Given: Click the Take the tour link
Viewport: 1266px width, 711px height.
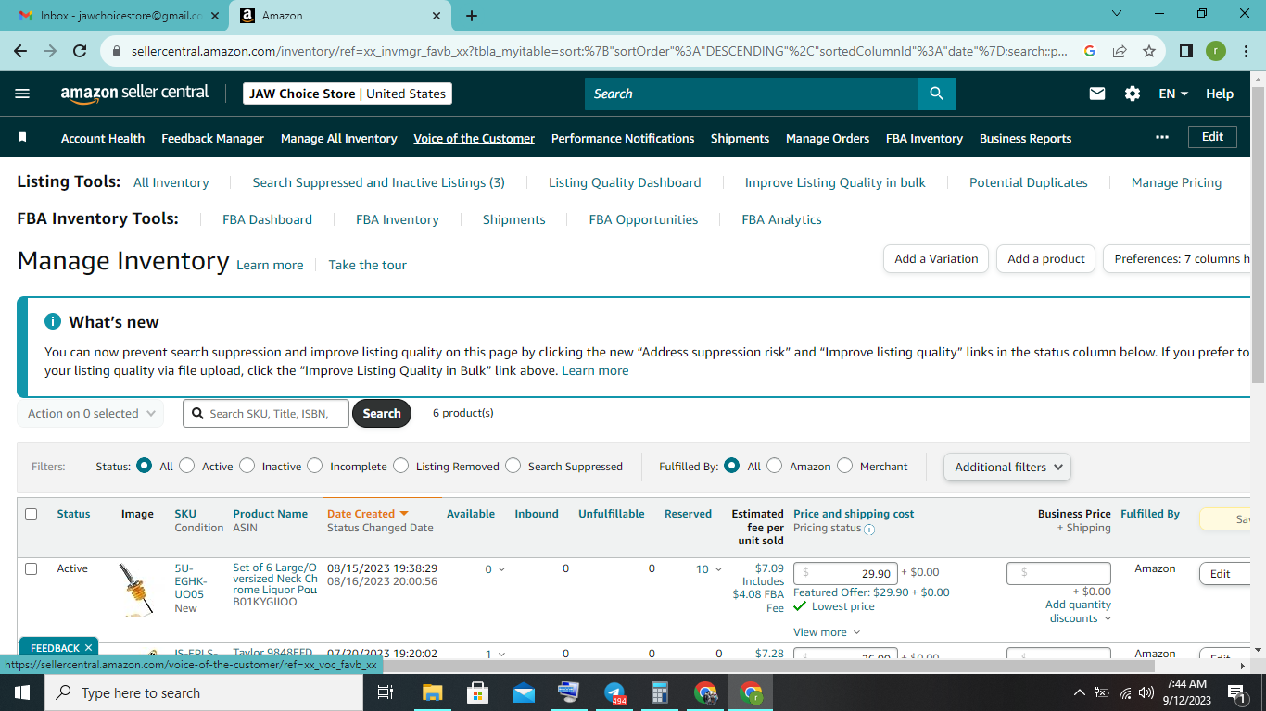Looking at the screenshot, I should coord(367,265).
